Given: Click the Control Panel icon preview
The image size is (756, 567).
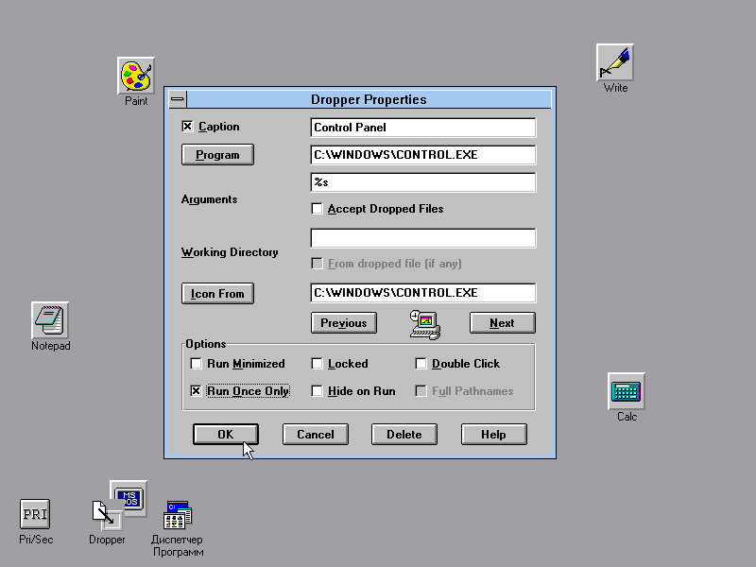Looking at the screenshot, I should pyautogui.click(x=424, y=323).
